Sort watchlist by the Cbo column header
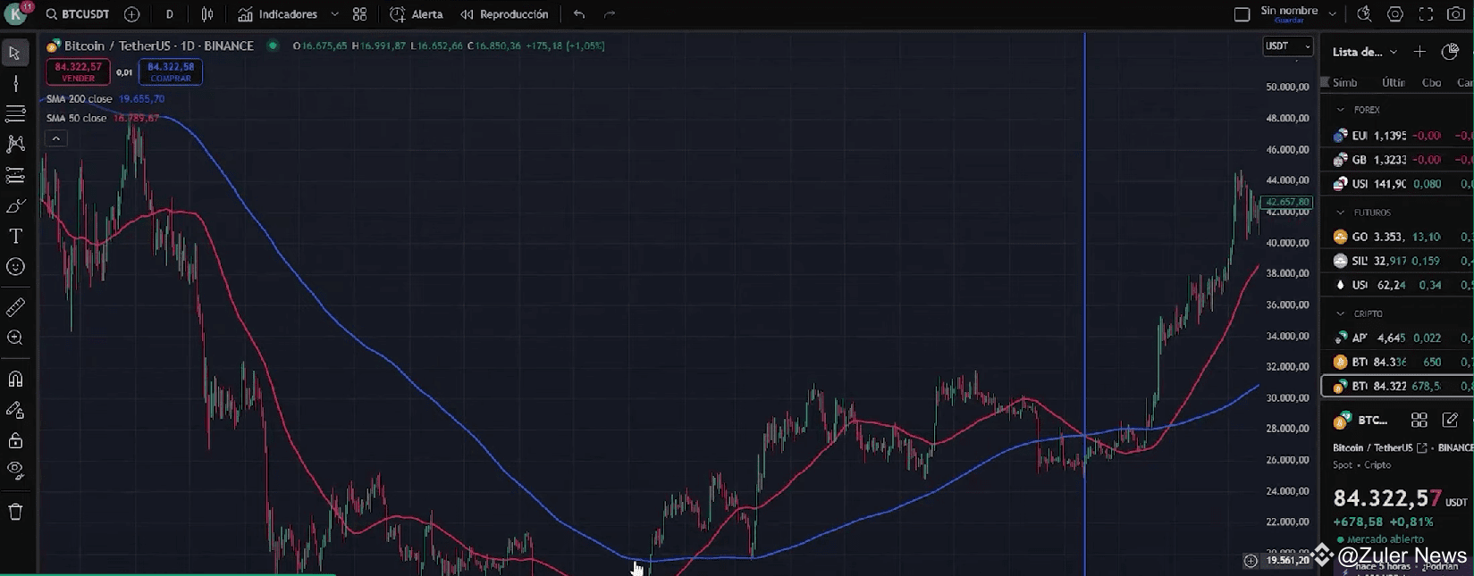1474x576 pixels. [x=1431, y=82]
